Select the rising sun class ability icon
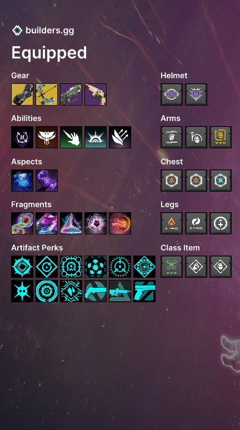240x430 pixels. [96, 137]
